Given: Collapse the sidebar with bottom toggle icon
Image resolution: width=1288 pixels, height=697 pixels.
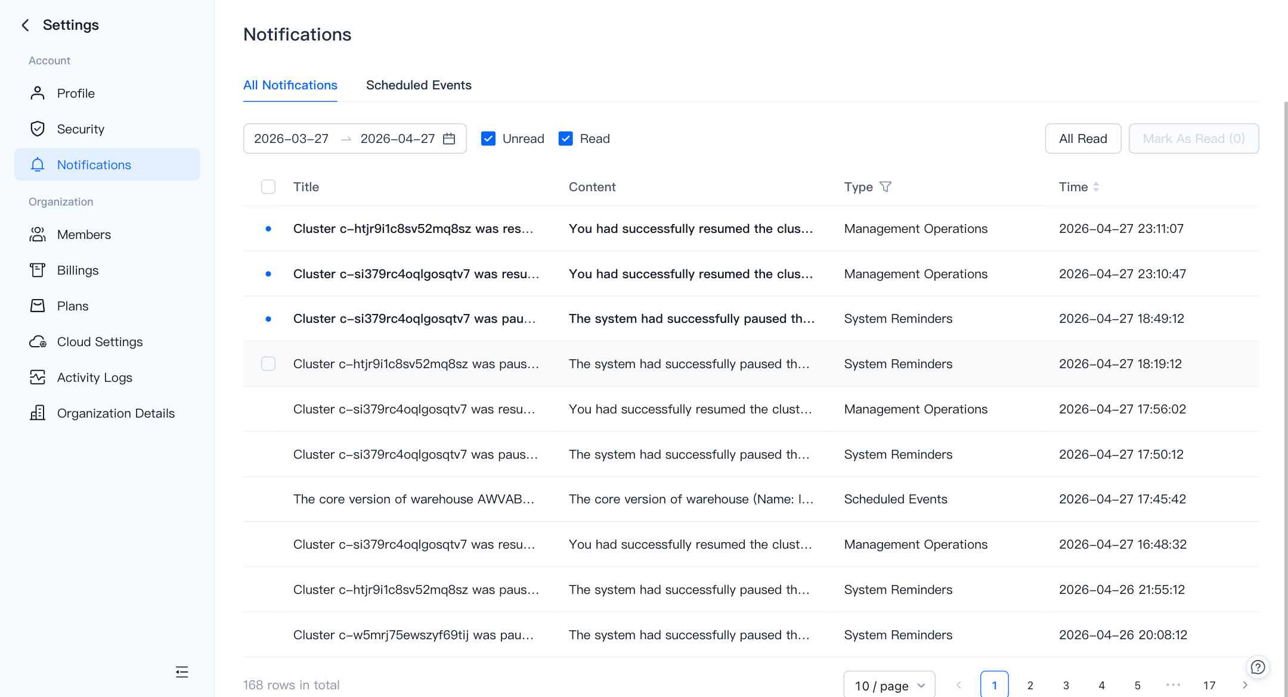Looking at the screenshot, I should pos(182,672).
